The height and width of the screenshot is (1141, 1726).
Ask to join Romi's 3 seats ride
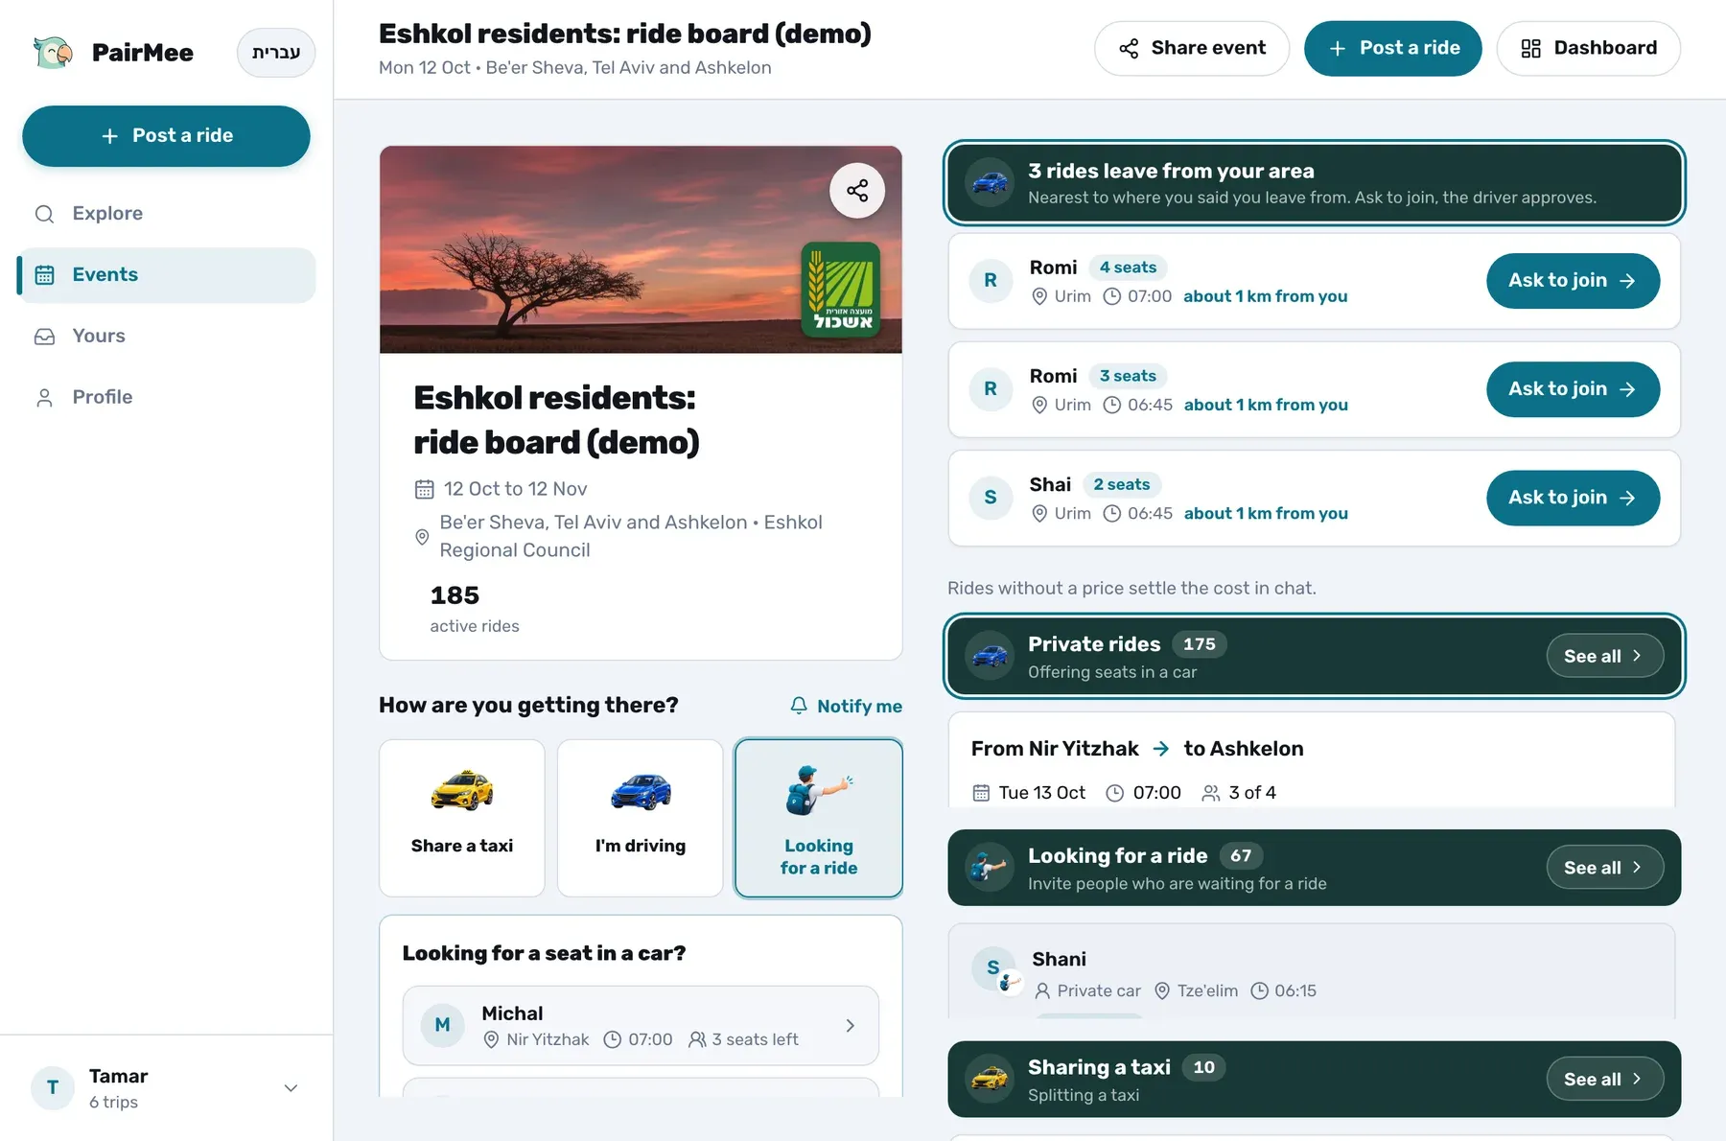pyautogui.click(x=1573, y=389)
